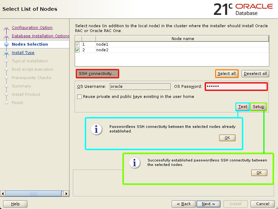Enable reuse private and public keys checkbox

tap(80, 96)
